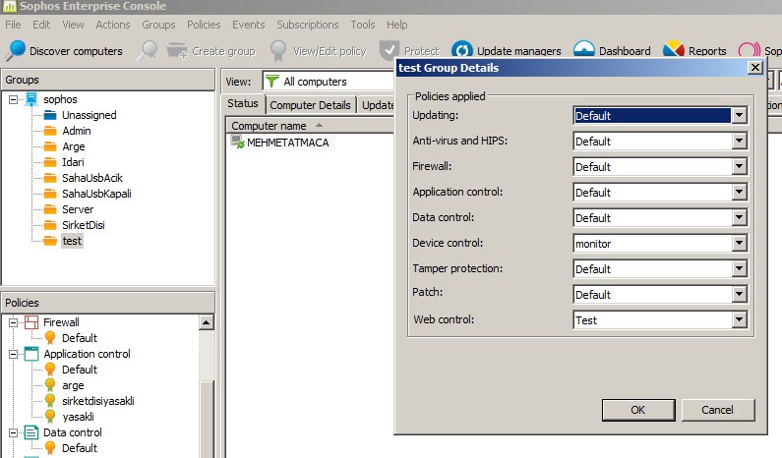This screenshot has width=782, height=458.
Task: Open Reports toolbar icon
Action: 673,50
